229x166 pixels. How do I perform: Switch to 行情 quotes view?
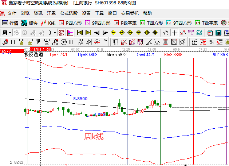[x=10, y=23]
